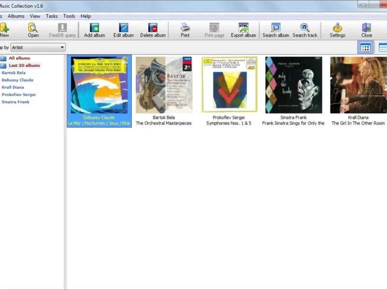Minimize the Music Collection window

coord(363,4)
